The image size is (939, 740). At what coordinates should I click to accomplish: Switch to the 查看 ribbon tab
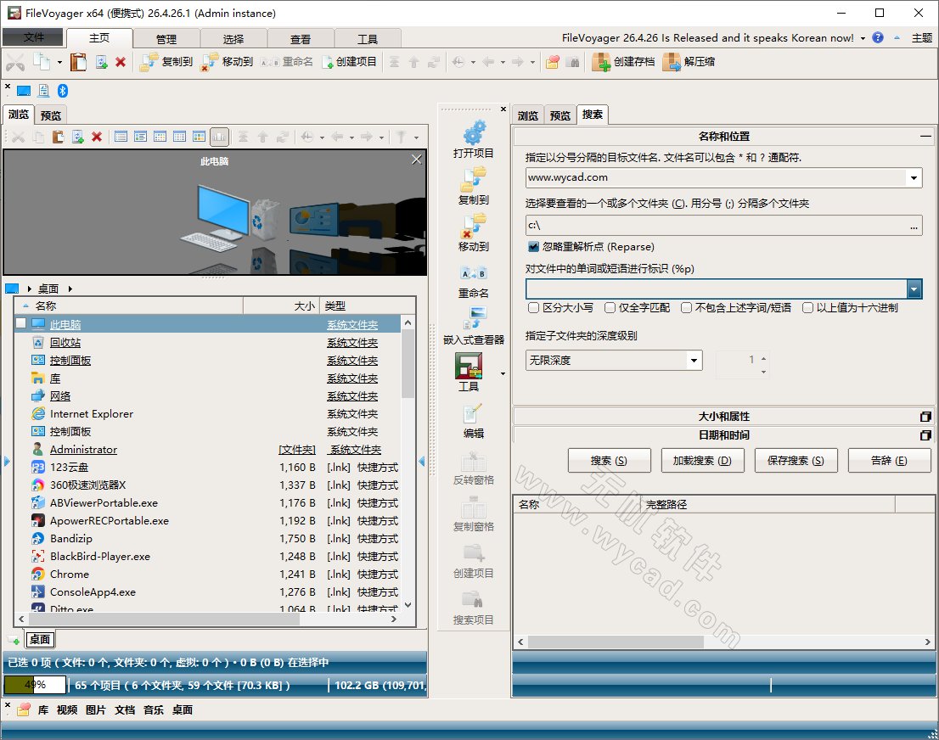[x=301, y=38]
